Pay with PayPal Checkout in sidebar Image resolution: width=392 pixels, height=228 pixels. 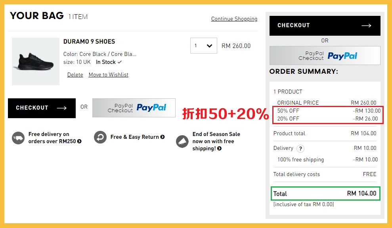coord(325,56)
